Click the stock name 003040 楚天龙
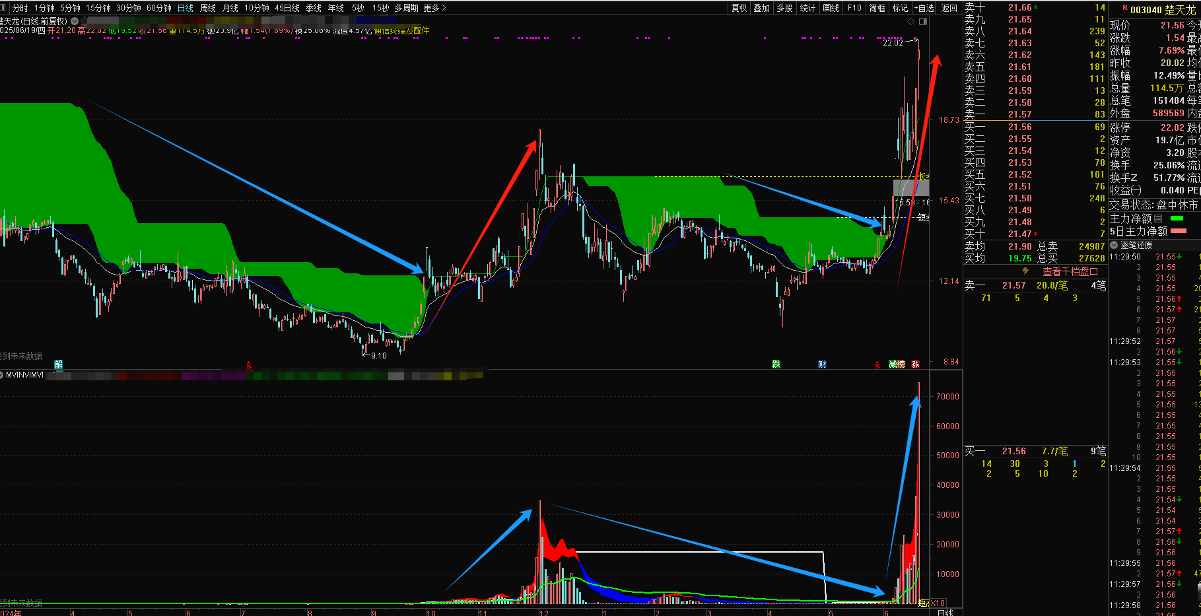1201x616 pixels. click(1163, 10)
